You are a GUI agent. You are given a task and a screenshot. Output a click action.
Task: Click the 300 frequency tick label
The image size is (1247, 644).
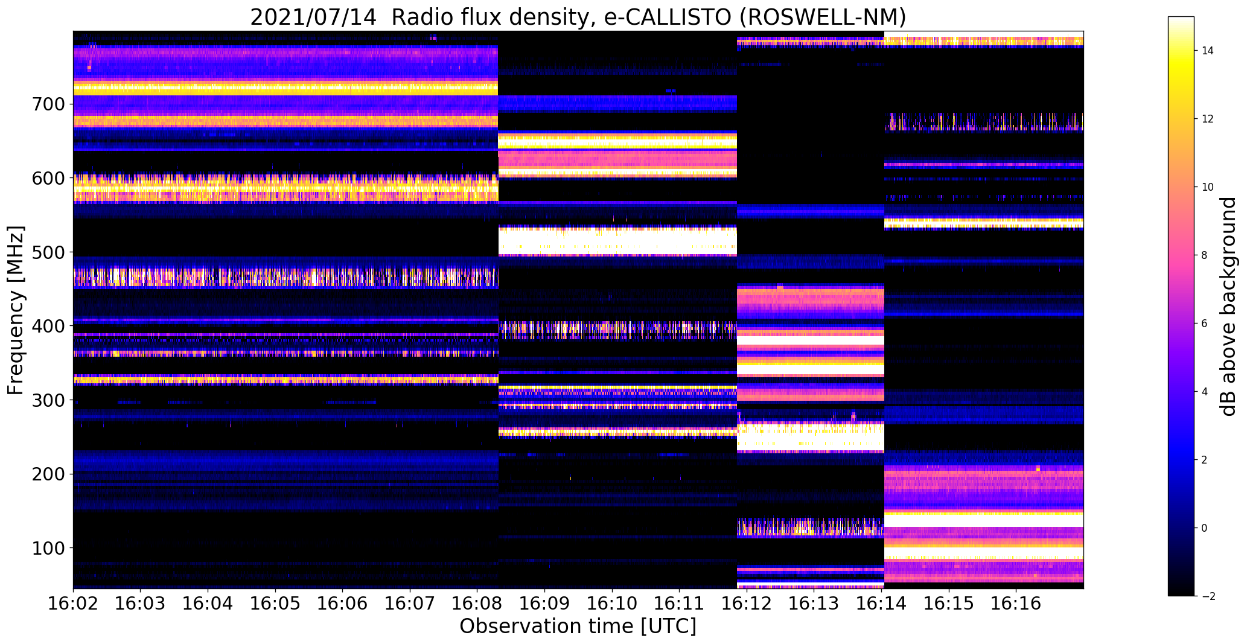click(x=47, y=400)
